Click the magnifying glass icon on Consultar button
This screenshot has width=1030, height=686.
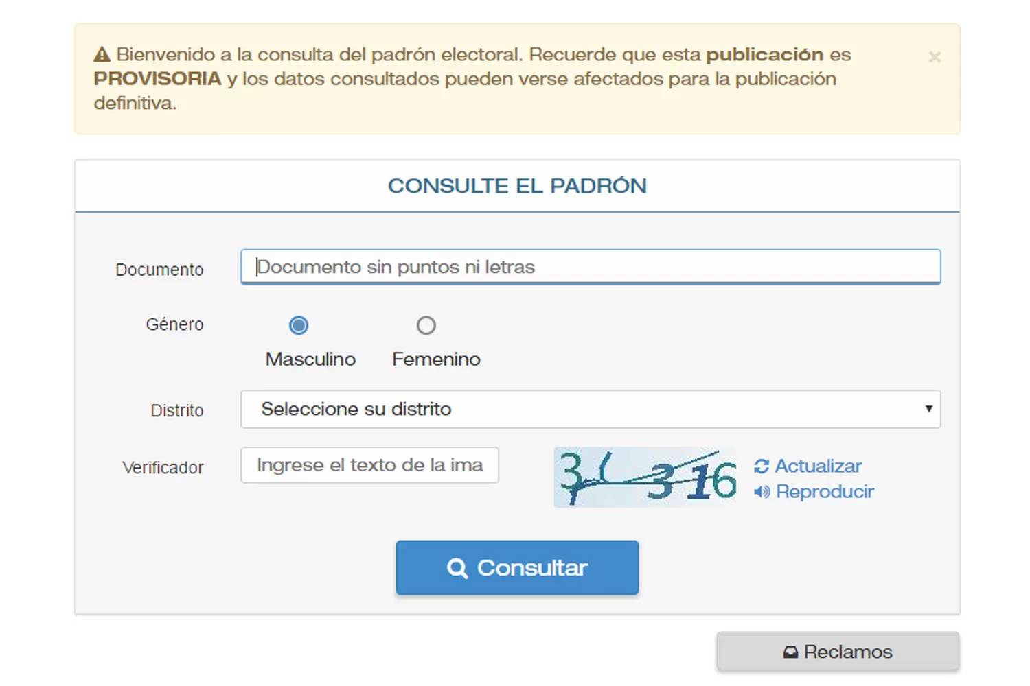pos(457,567)
